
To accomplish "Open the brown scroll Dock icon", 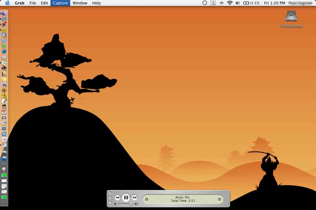I will click(4, 74).
